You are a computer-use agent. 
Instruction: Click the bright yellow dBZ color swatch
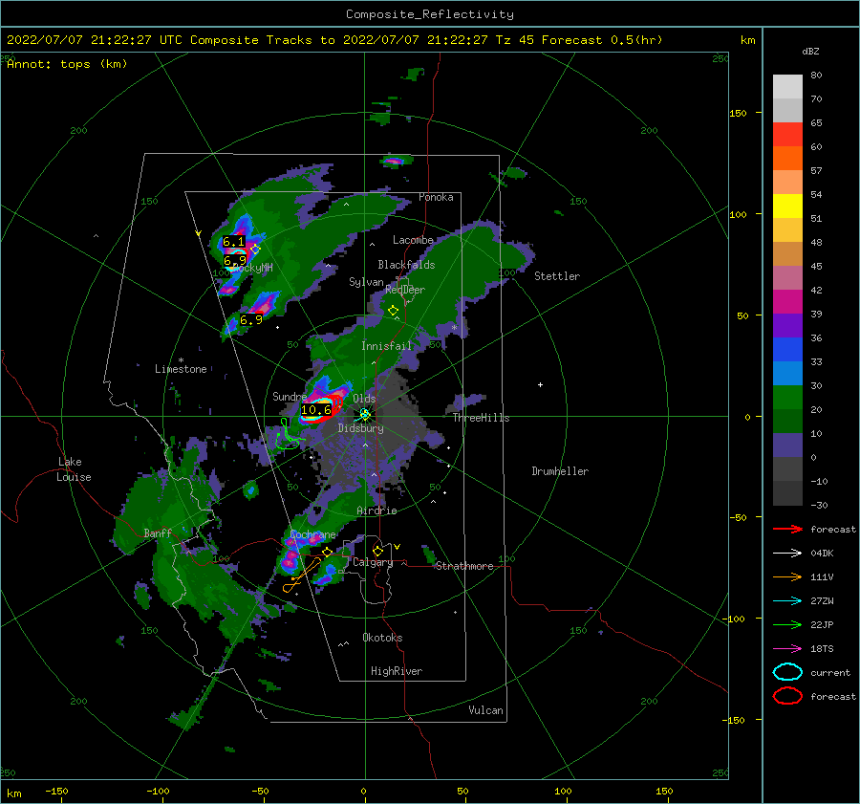click(787, 206)
